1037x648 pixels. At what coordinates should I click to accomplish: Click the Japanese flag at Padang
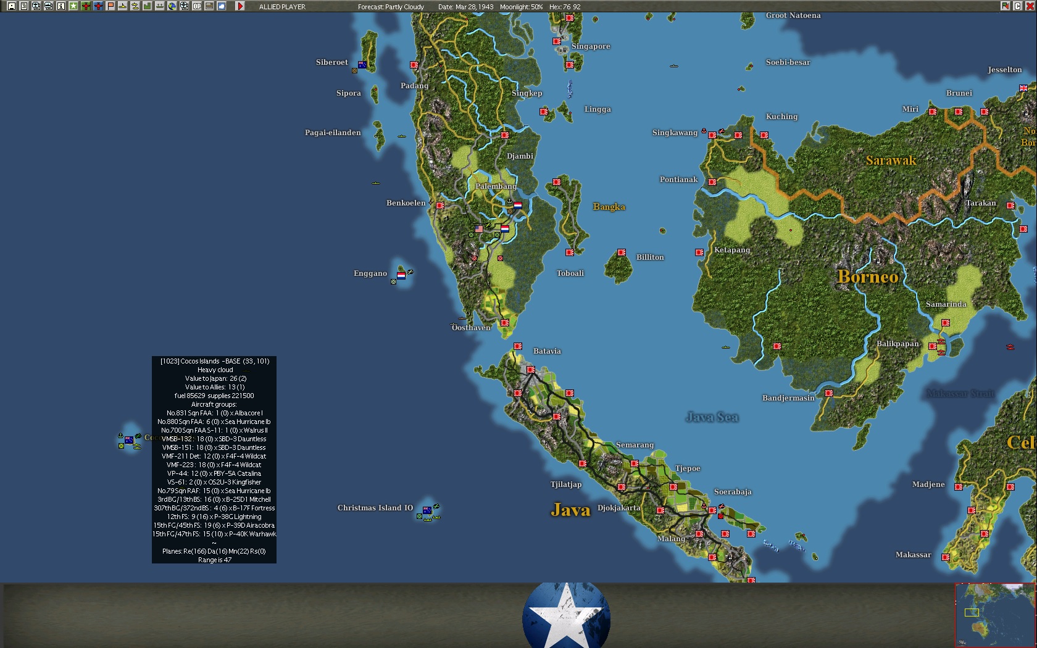414,64
